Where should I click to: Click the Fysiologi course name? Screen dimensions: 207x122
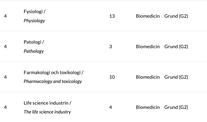[x=33, y=12]
